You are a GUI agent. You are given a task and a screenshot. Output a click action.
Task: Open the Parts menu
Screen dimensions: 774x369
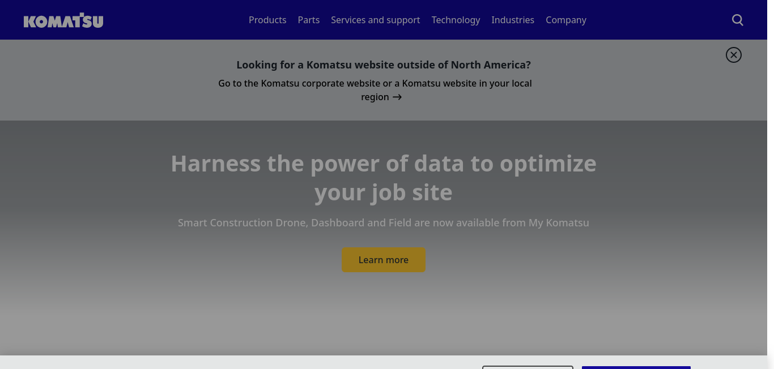309,20
